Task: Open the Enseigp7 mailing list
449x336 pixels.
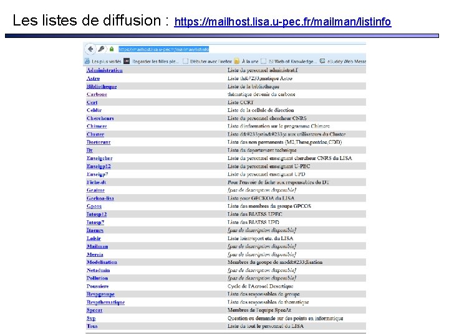Action: coord(97,174)
